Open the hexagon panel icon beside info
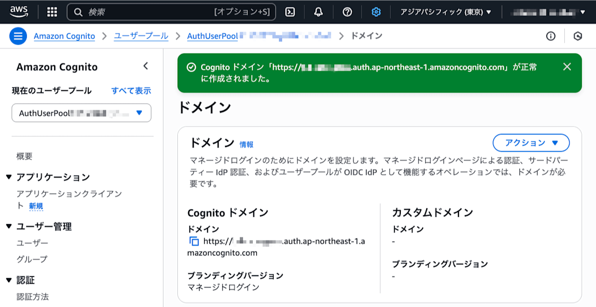 coord(578,36)
